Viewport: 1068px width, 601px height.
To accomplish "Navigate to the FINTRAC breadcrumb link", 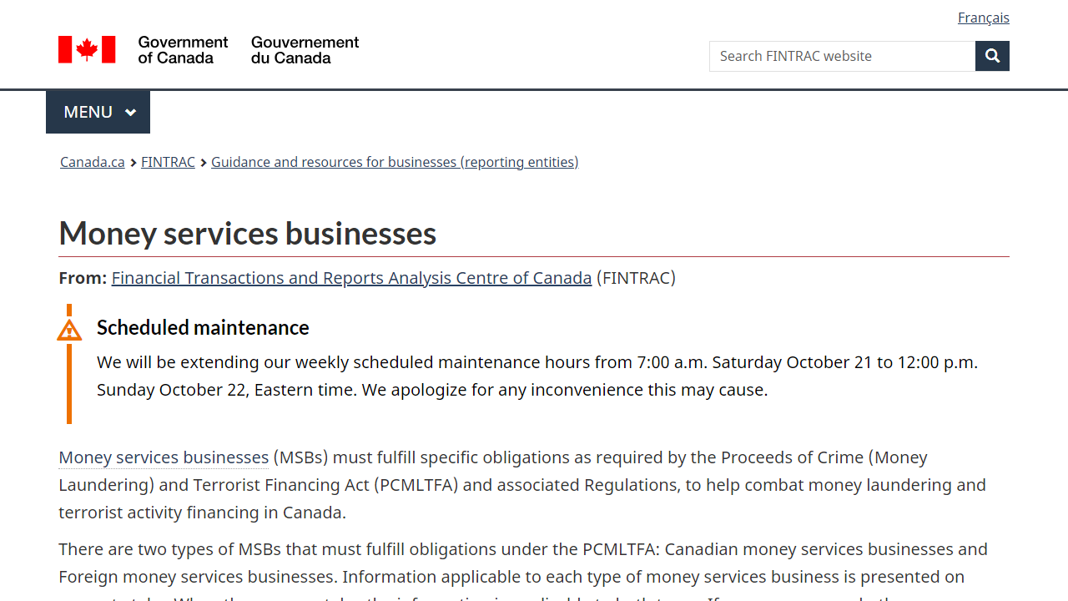I will 168,162.
